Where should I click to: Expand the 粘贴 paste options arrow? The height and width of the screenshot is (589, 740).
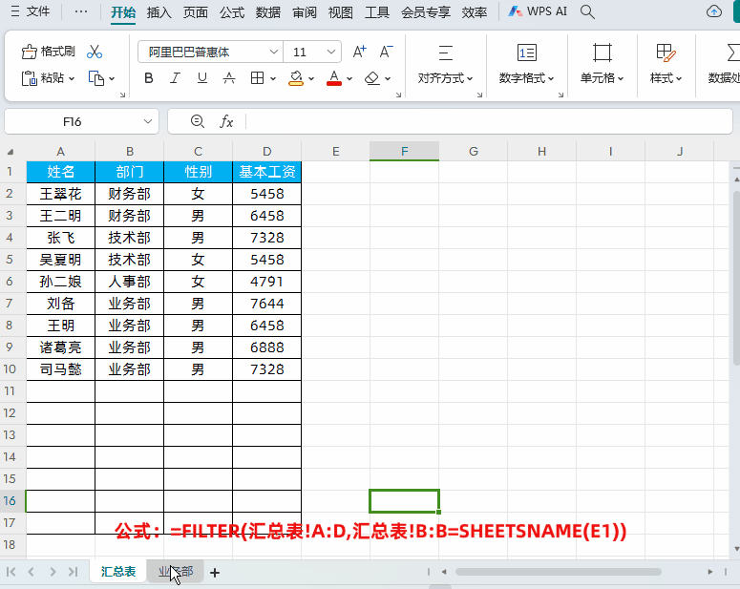72,78
